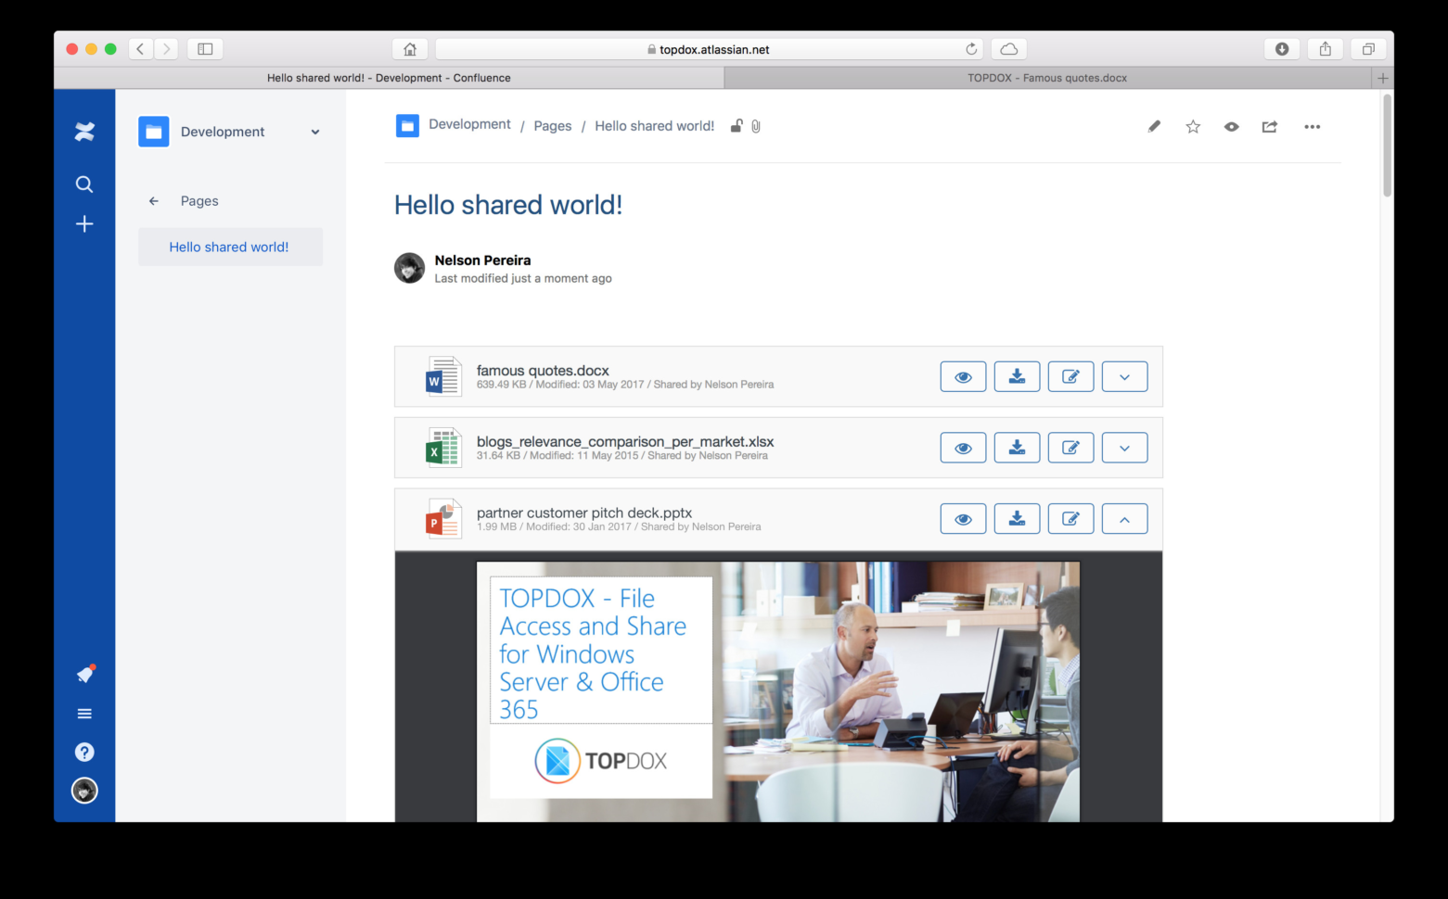1448x899 pixels.
Task: Edit famous quotes.docx
Action: (x=1070, y=377)
